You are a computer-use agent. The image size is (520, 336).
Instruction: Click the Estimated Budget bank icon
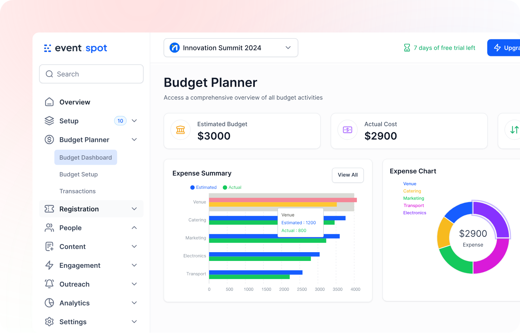pos(180,130)
